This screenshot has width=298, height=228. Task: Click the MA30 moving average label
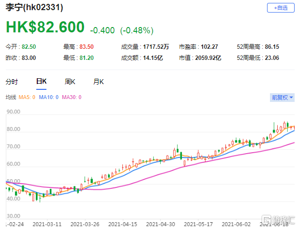(x=72, y=98)
